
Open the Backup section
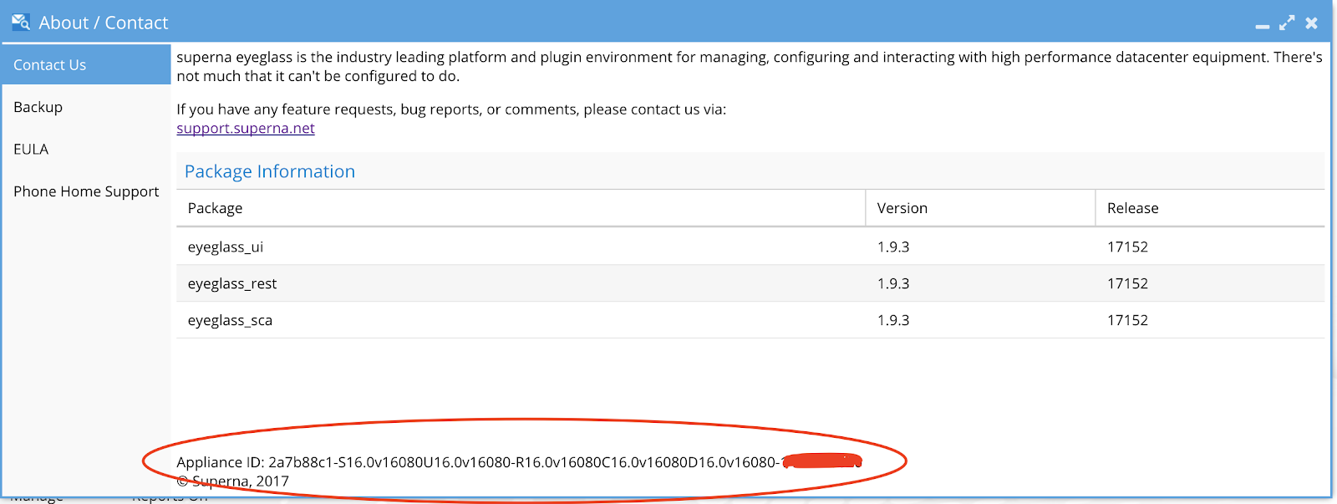86,107
